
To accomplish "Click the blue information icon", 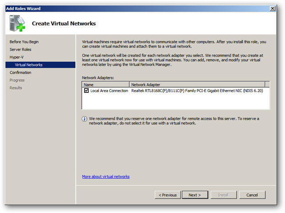I will tap(84, 119).
